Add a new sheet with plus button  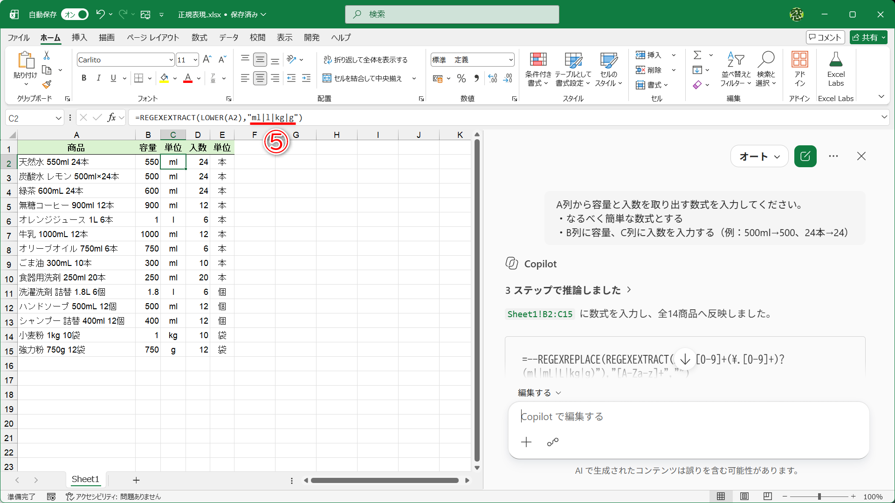pyautogui.click(x=136, y=480)
